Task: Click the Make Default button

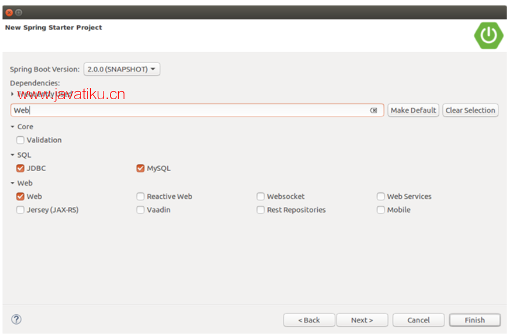Action: pos(413,110)
